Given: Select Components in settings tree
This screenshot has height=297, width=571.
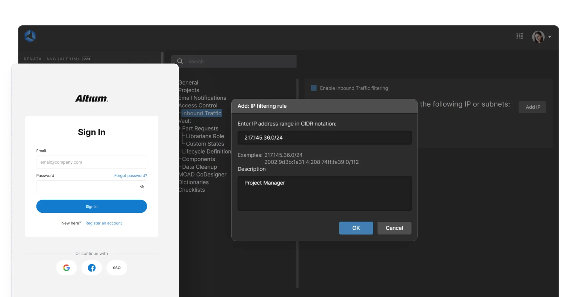Looking at the screenshot, I should tap(198, 159).
